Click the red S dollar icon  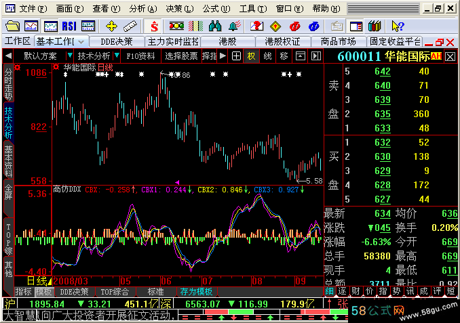[x=154, y=26]
